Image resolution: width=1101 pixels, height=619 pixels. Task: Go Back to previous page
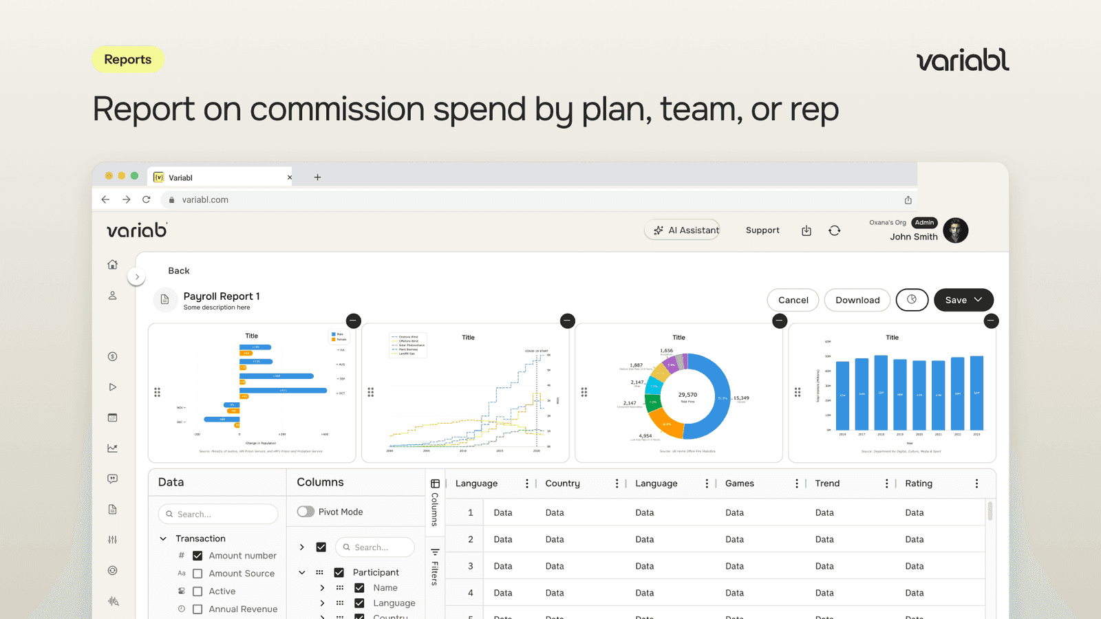[179, 271]
